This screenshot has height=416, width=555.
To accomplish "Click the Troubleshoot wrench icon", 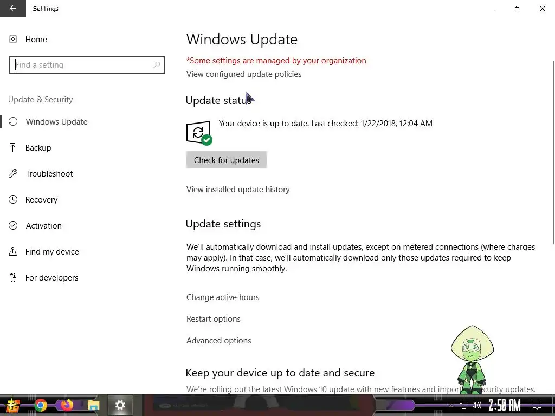I will pos(13,174).
